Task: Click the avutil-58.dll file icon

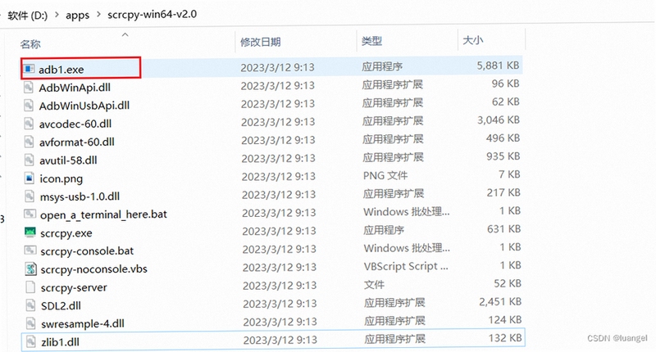Action: (x=29, y=160)
